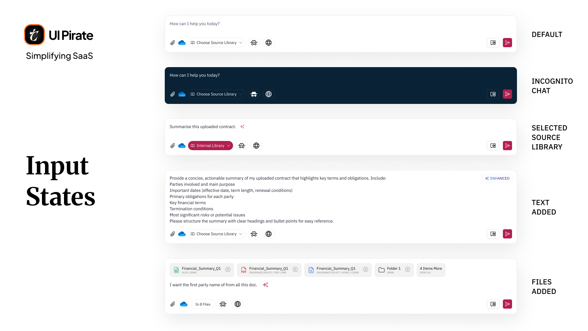This screenshot has height=331, width=588.
Task: Click the 'Key financial terms' line
Action: click(188, 203)
